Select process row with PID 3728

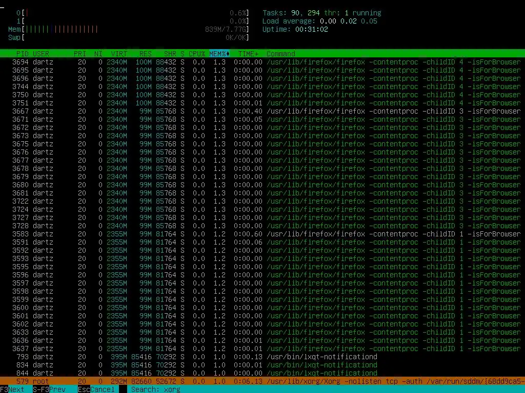pos(262,226)
